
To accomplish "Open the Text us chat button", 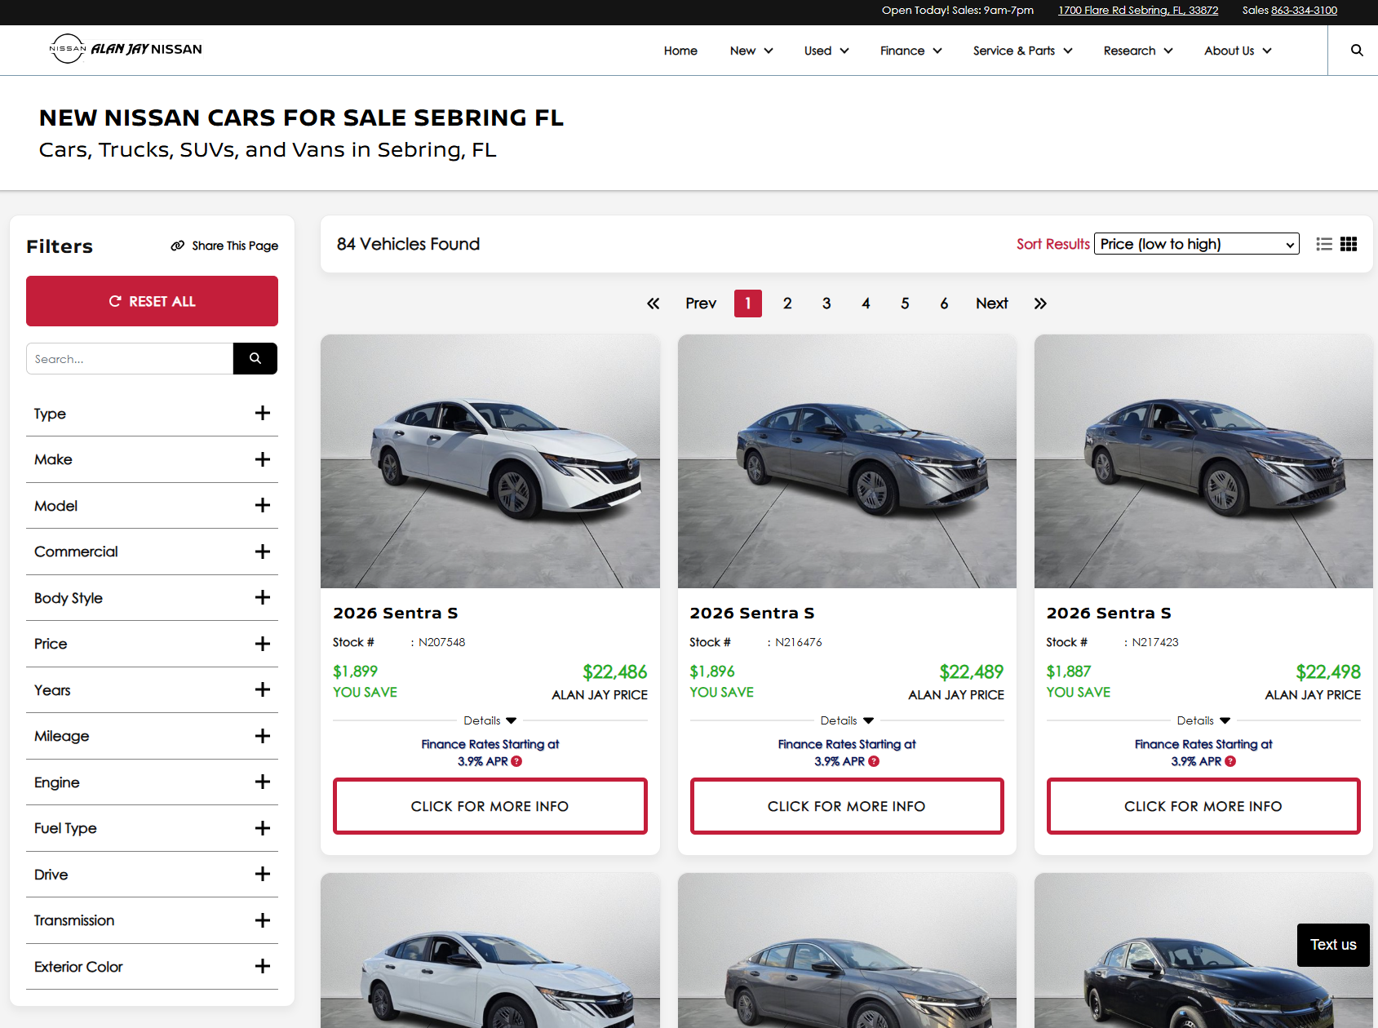I will pos(1333,945).
